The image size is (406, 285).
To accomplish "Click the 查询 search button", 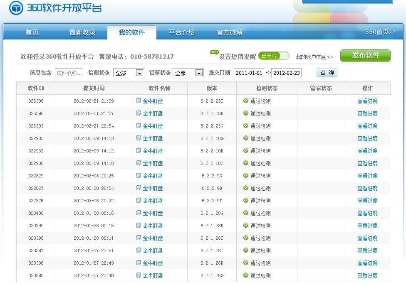I will pos(327,73).
